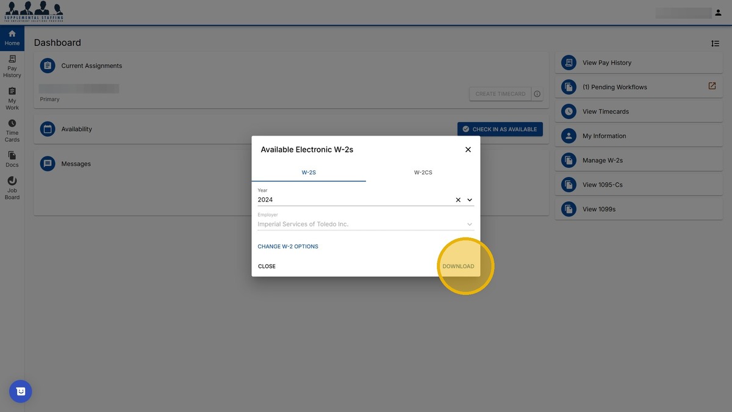Open Docs in the sidebar
Image resolution: width=732 pixels, height=412 pixels.
[x=12, y=159]
